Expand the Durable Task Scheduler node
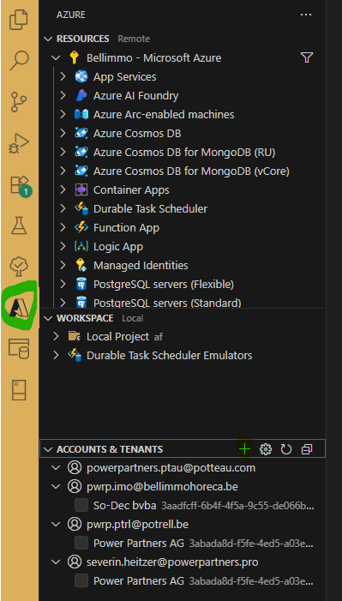 point(63,208)
